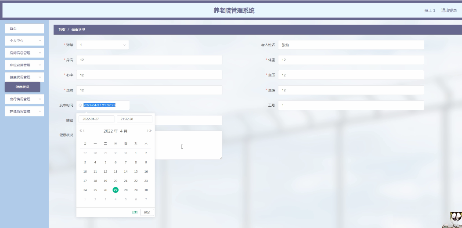462x228 pixels.
Task: Select the 健康状况 submenu item
Action: pos(22,87)
